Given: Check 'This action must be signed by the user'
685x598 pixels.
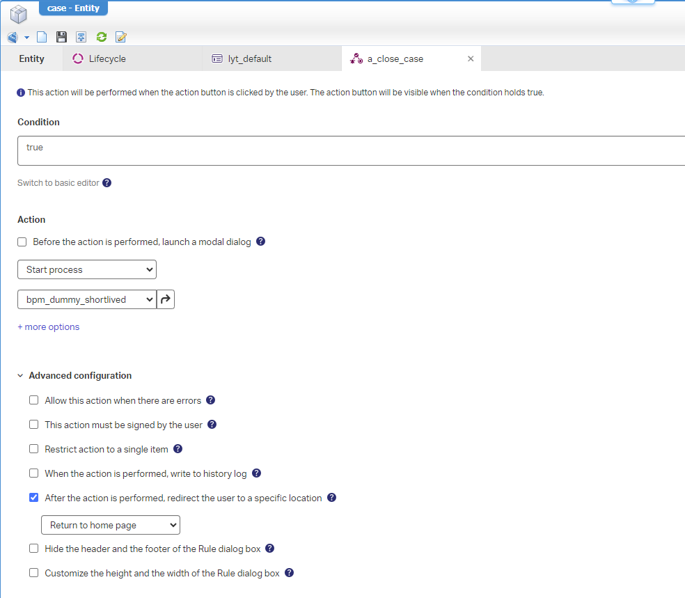Looking at the screenshot, I should click(34, 425).
